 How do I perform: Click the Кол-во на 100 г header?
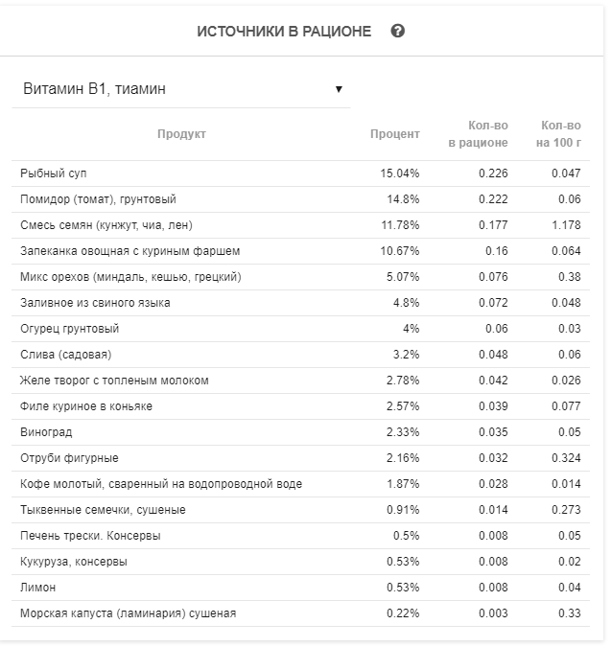(x=560, y=134)
